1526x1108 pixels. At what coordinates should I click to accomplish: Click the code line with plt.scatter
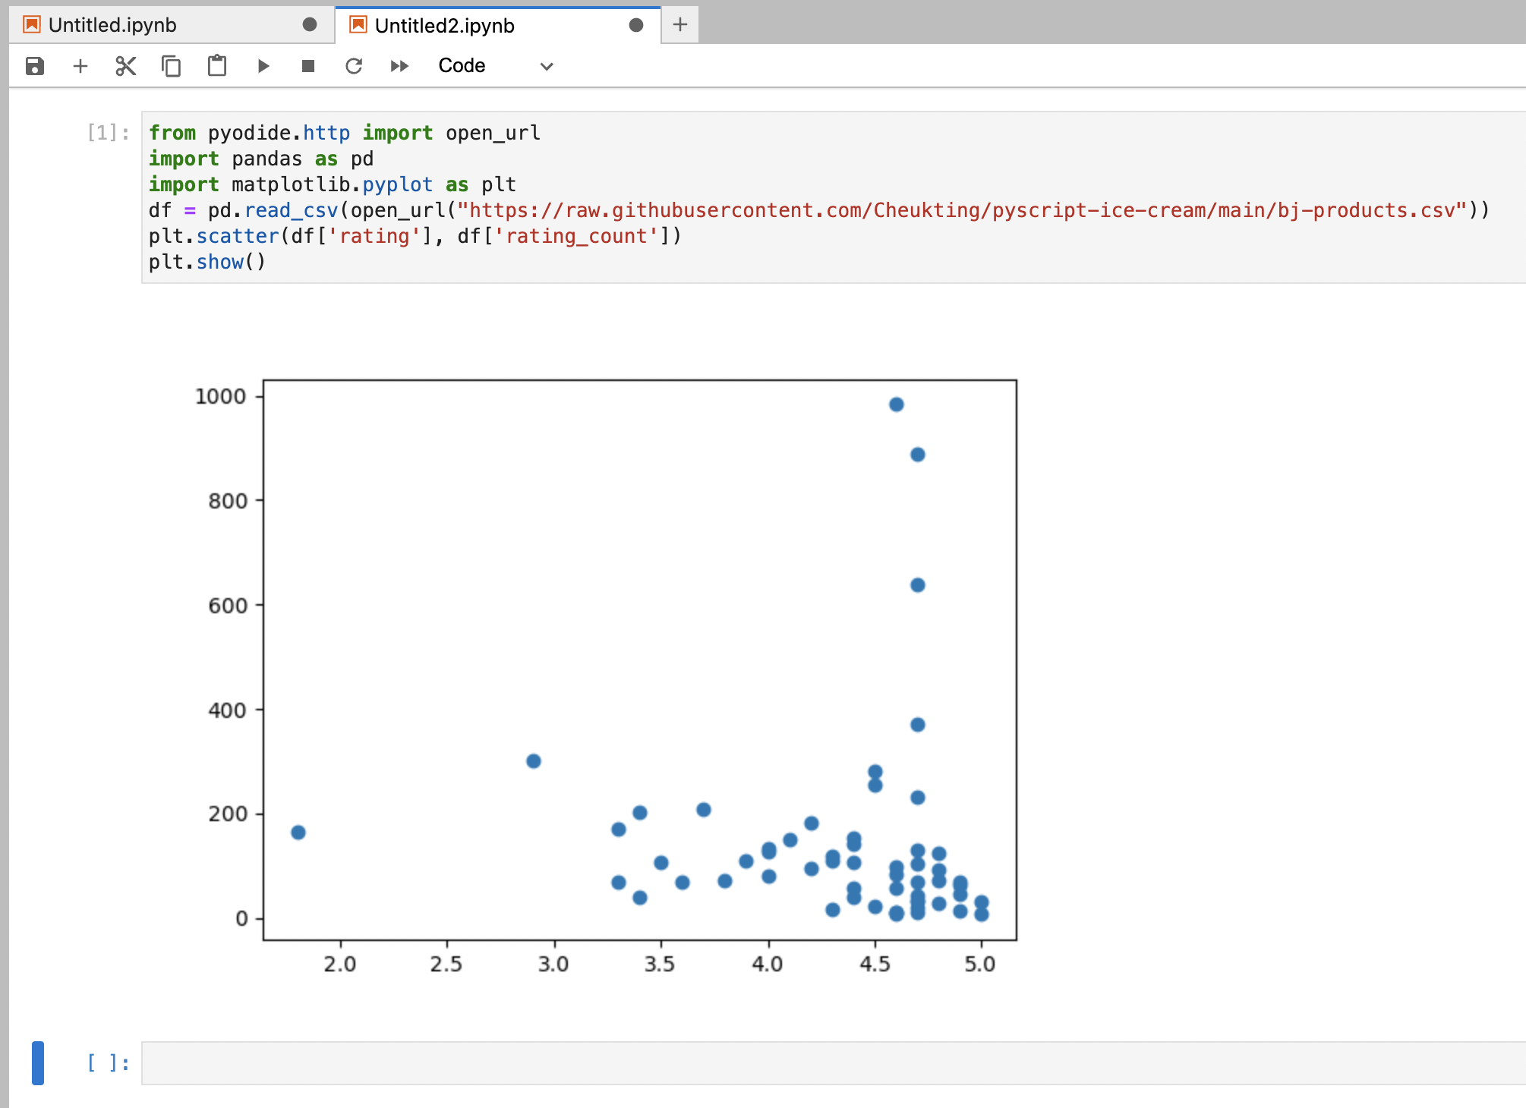point(415,236)
